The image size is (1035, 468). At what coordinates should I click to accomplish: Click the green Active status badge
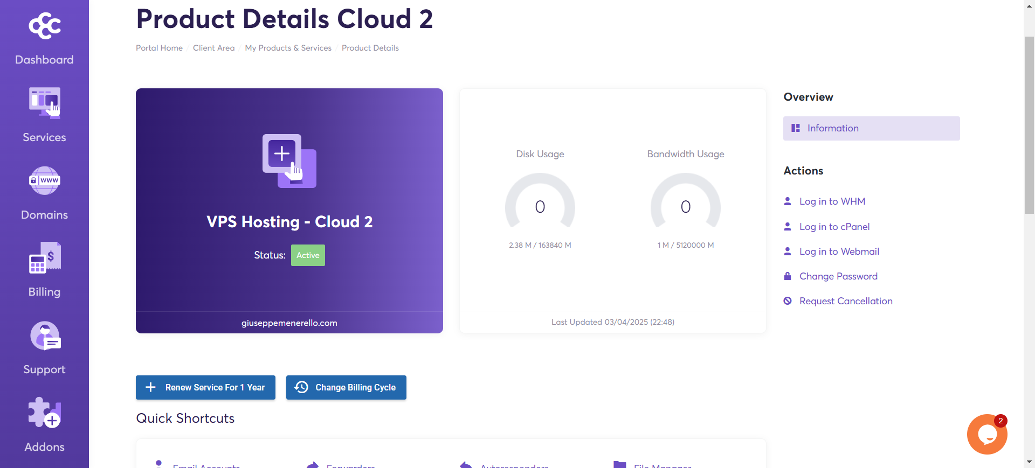click(x=308, y=255)
